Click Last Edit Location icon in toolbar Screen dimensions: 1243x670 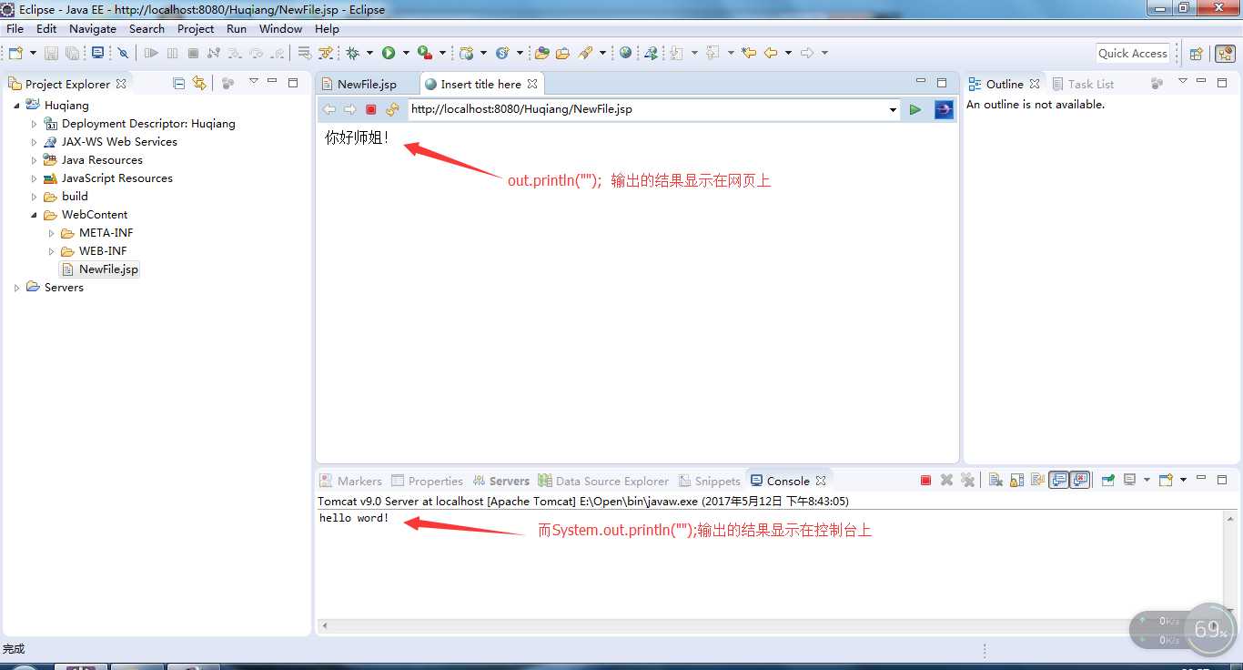tap(749, 53)
